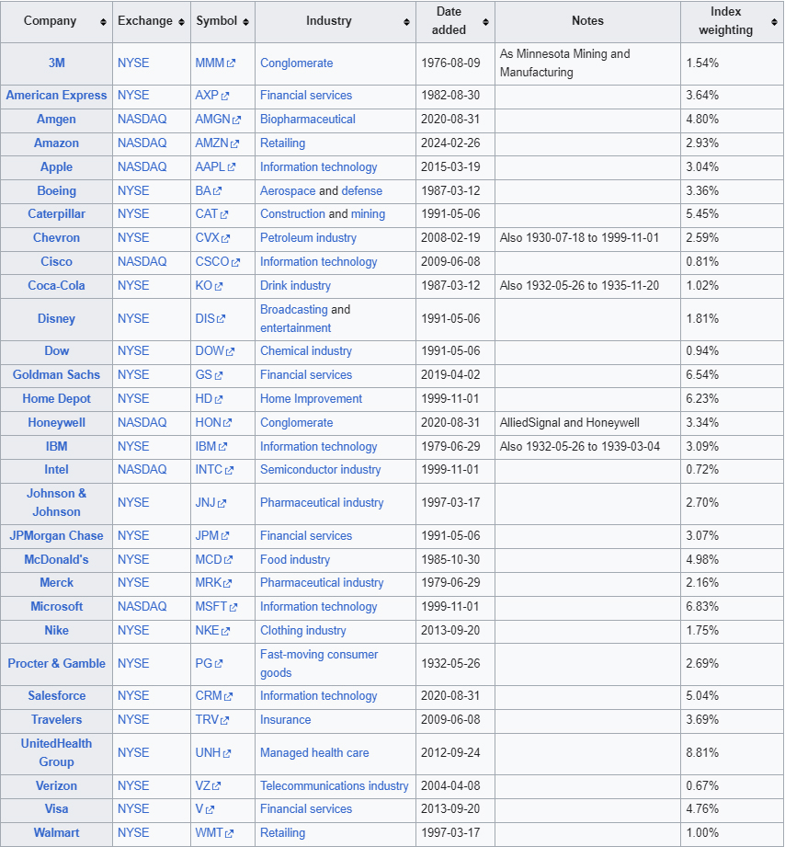Viewport: 785px width, 847px height.
Task: Go to the Goldman Sachs page
Action: pos(57,375)
